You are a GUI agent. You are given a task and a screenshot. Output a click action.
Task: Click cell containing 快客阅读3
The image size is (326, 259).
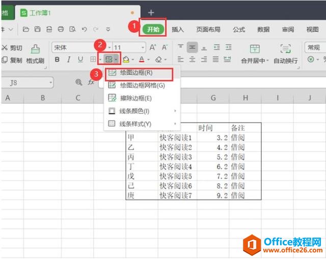[178, 157]
